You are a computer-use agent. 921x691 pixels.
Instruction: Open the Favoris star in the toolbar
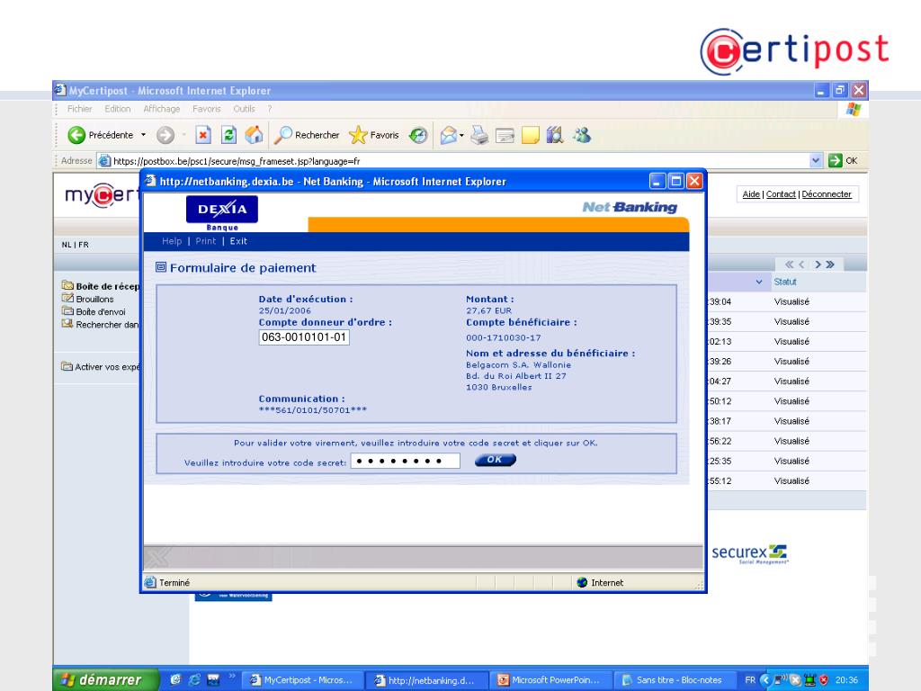(x=358, y=135)
